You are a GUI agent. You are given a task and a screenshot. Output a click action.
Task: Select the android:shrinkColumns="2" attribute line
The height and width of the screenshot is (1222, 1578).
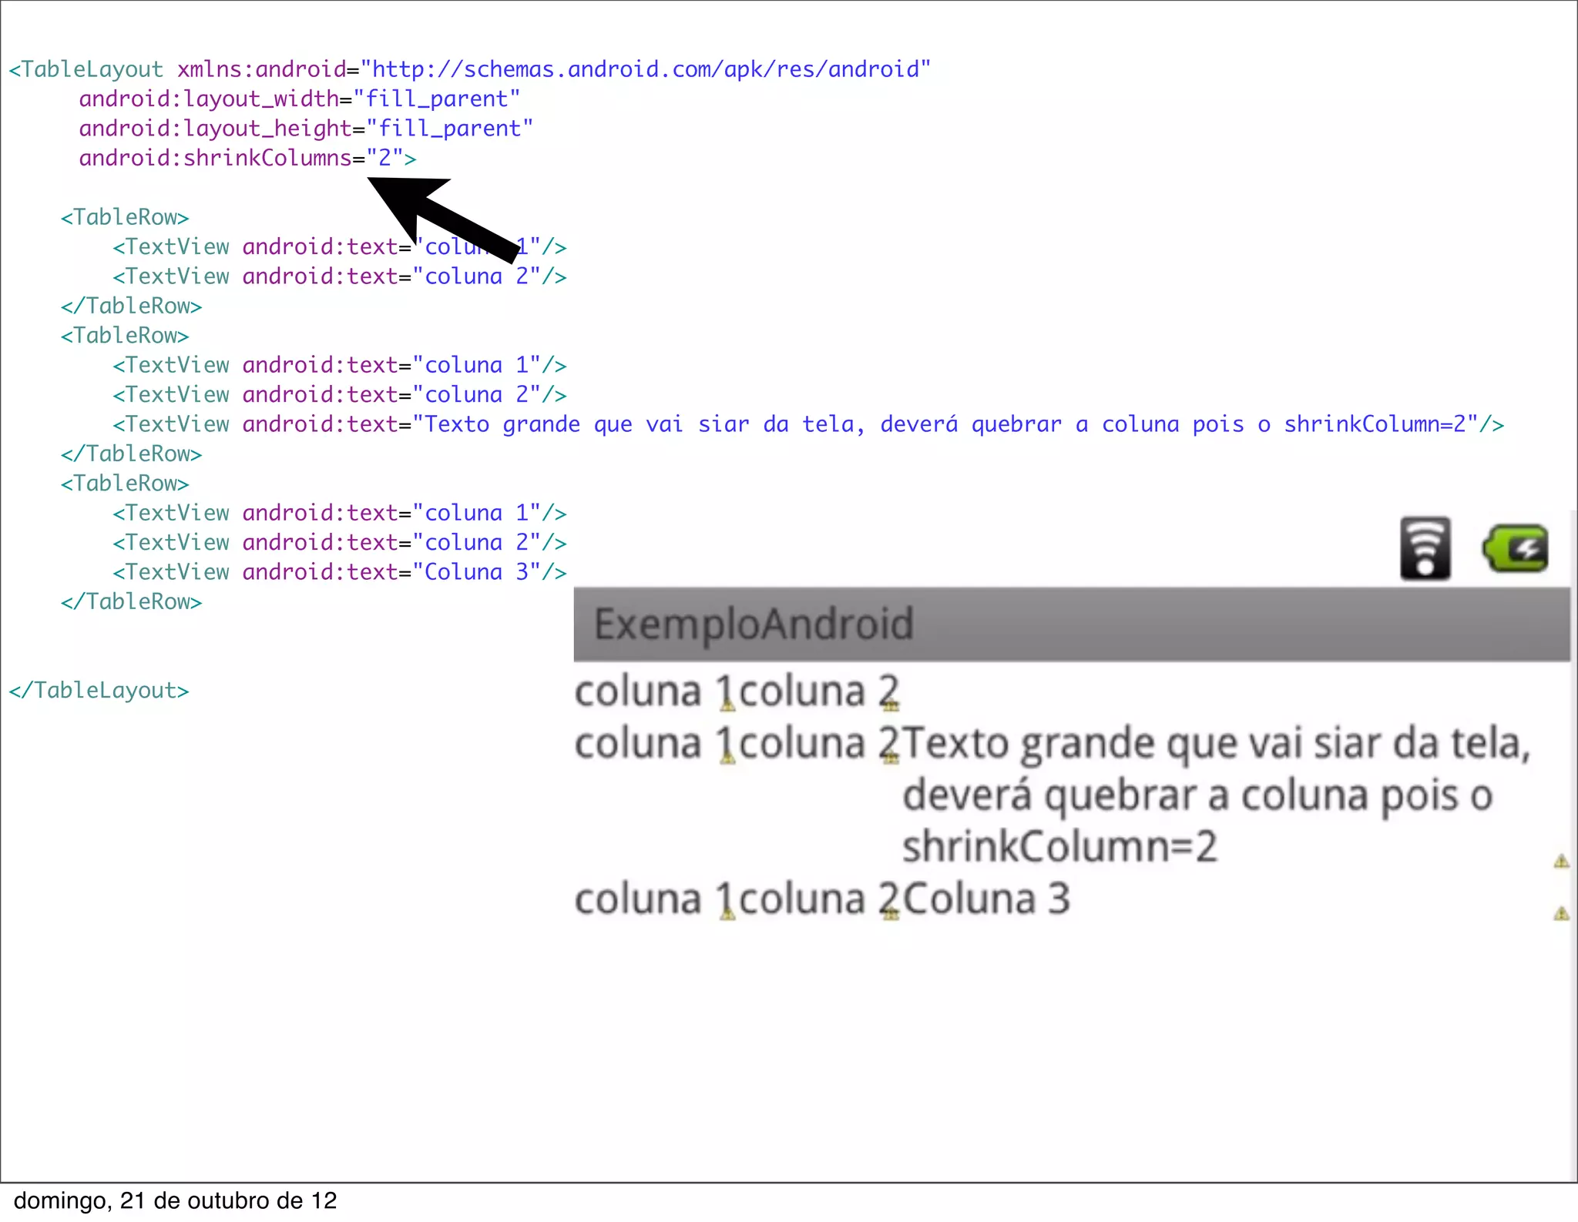(x=247, y=158)
